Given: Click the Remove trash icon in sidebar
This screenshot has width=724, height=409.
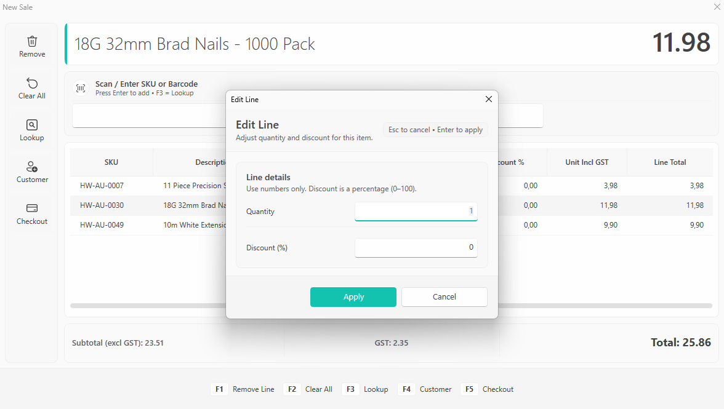Looking at the screenshot, I should 32,41.
